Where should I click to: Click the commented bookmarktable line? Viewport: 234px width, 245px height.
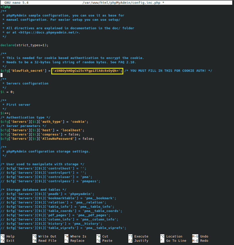[x=58, y=198]
